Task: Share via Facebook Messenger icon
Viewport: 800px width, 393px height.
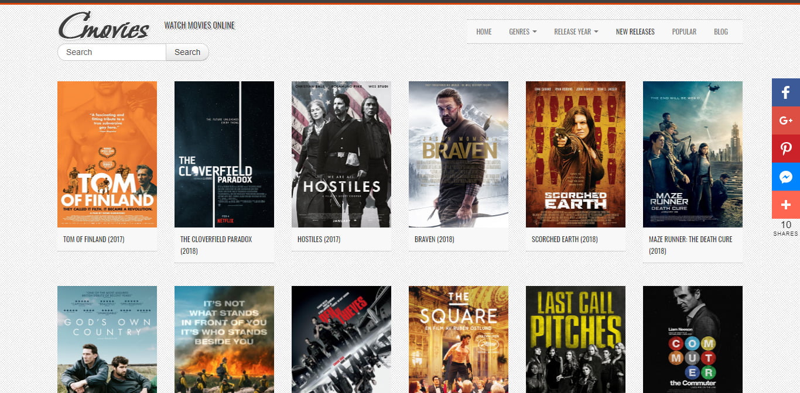Action: [786, 176]
